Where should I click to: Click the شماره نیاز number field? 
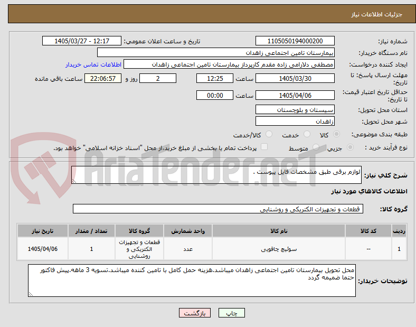tap(295, 41)
